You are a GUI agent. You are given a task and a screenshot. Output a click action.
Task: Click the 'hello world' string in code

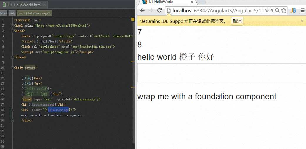point(36,89)
